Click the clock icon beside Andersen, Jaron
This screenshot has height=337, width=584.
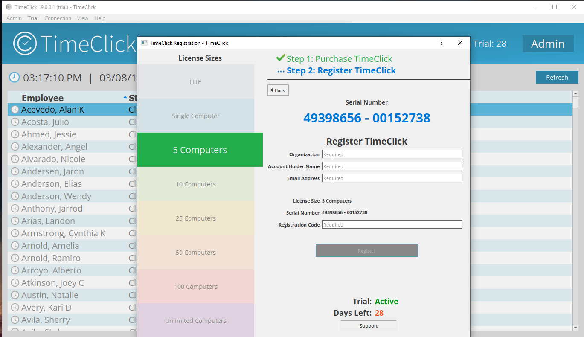coord(15,171)
